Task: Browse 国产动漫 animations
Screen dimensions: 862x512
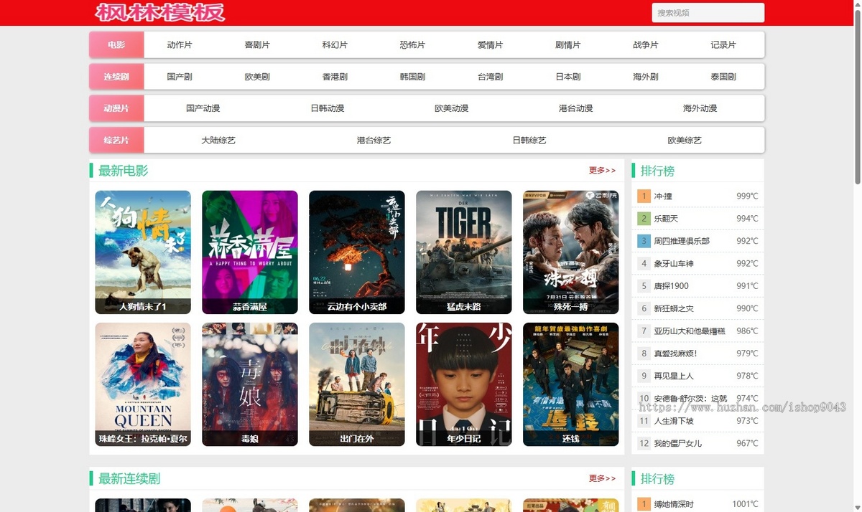Action: [203, 108]
